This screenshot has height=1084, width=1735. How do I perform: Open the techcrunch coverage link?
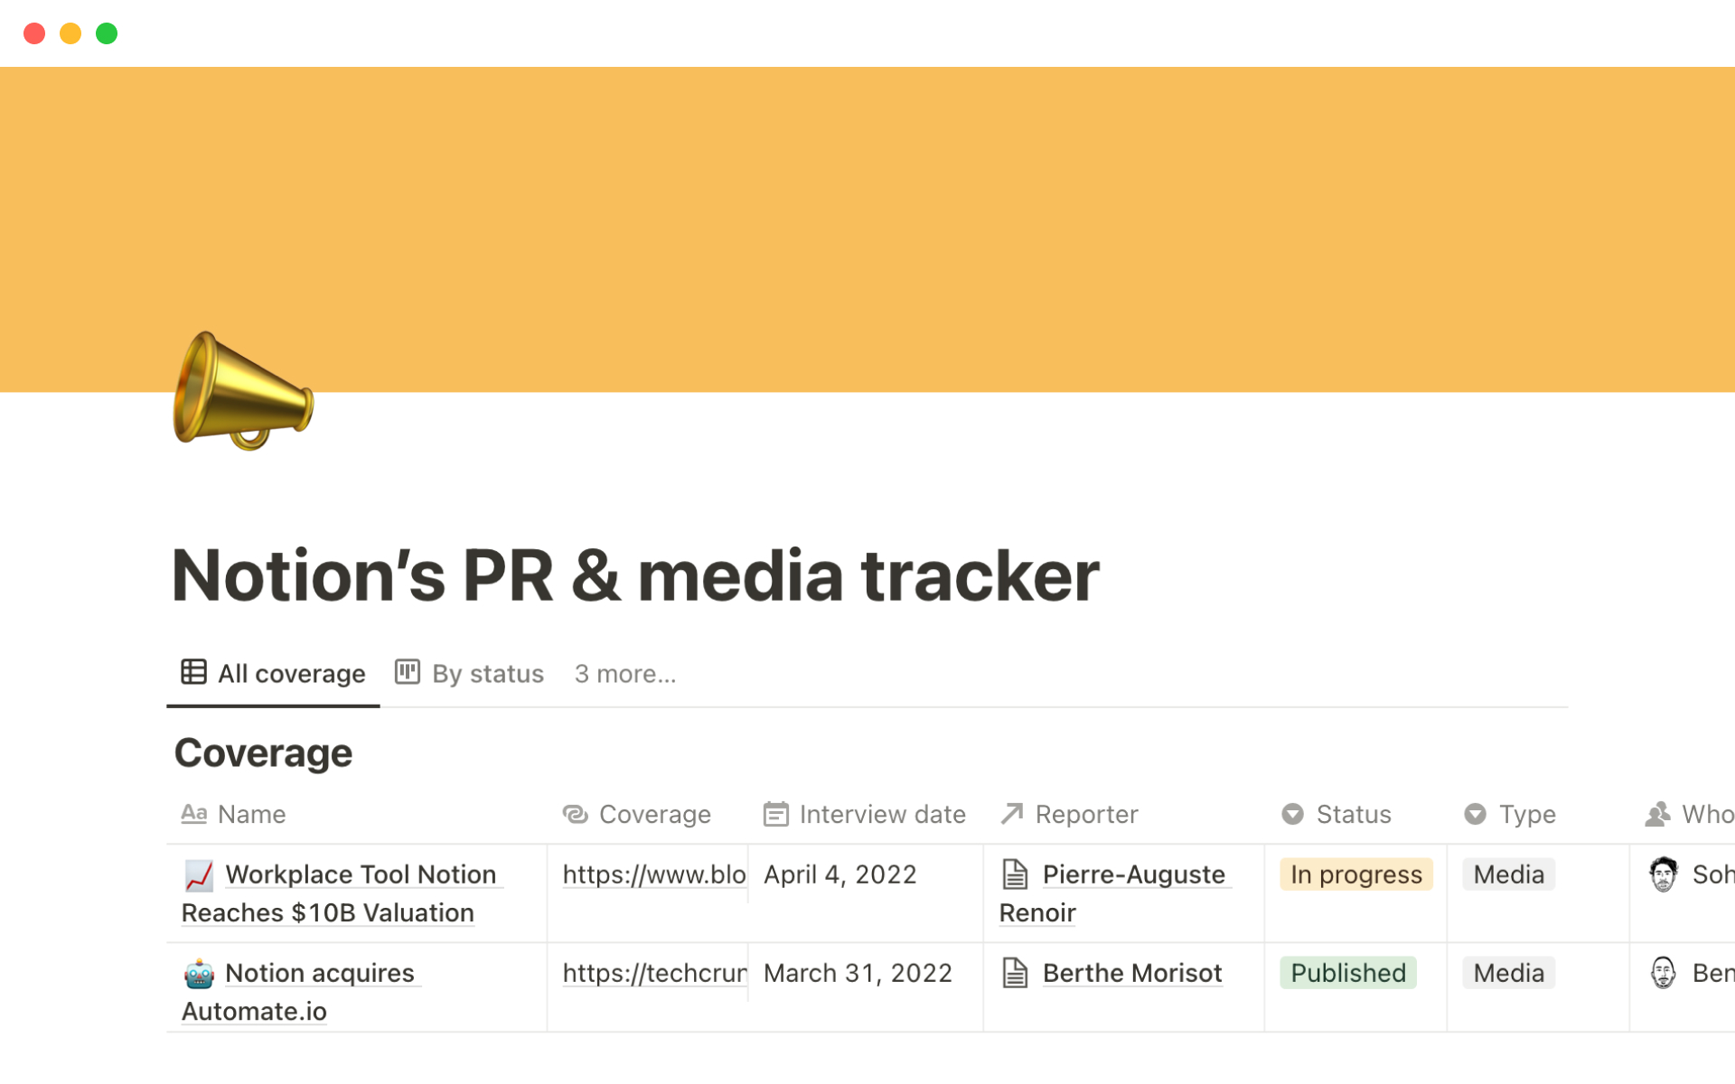tap(653, 973)
